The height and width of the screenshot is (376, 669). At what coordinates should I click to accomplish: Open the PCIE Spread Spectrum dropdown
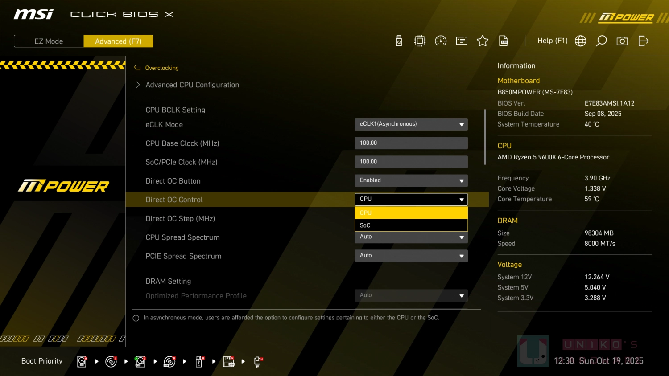coord(411,256)
